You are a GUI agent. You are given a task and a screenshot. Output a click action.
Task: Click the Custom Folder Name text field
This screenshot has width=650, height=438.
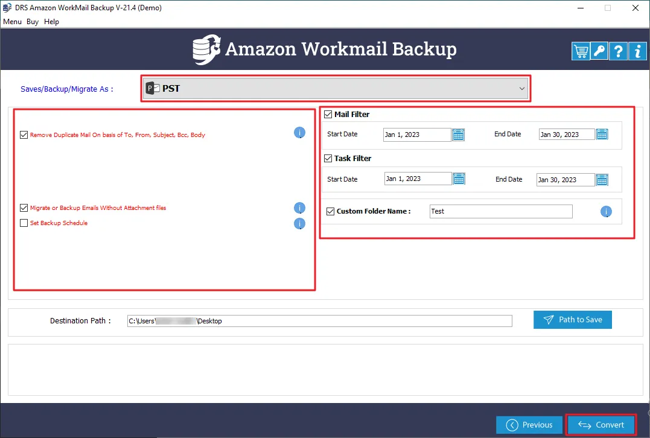[x=501, y=211]
